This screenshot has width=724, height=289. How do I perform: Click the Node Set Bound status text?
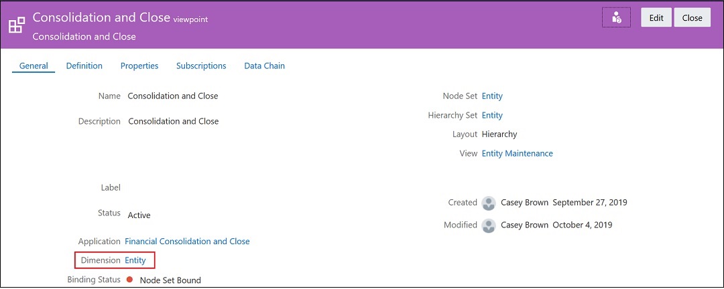170,280
